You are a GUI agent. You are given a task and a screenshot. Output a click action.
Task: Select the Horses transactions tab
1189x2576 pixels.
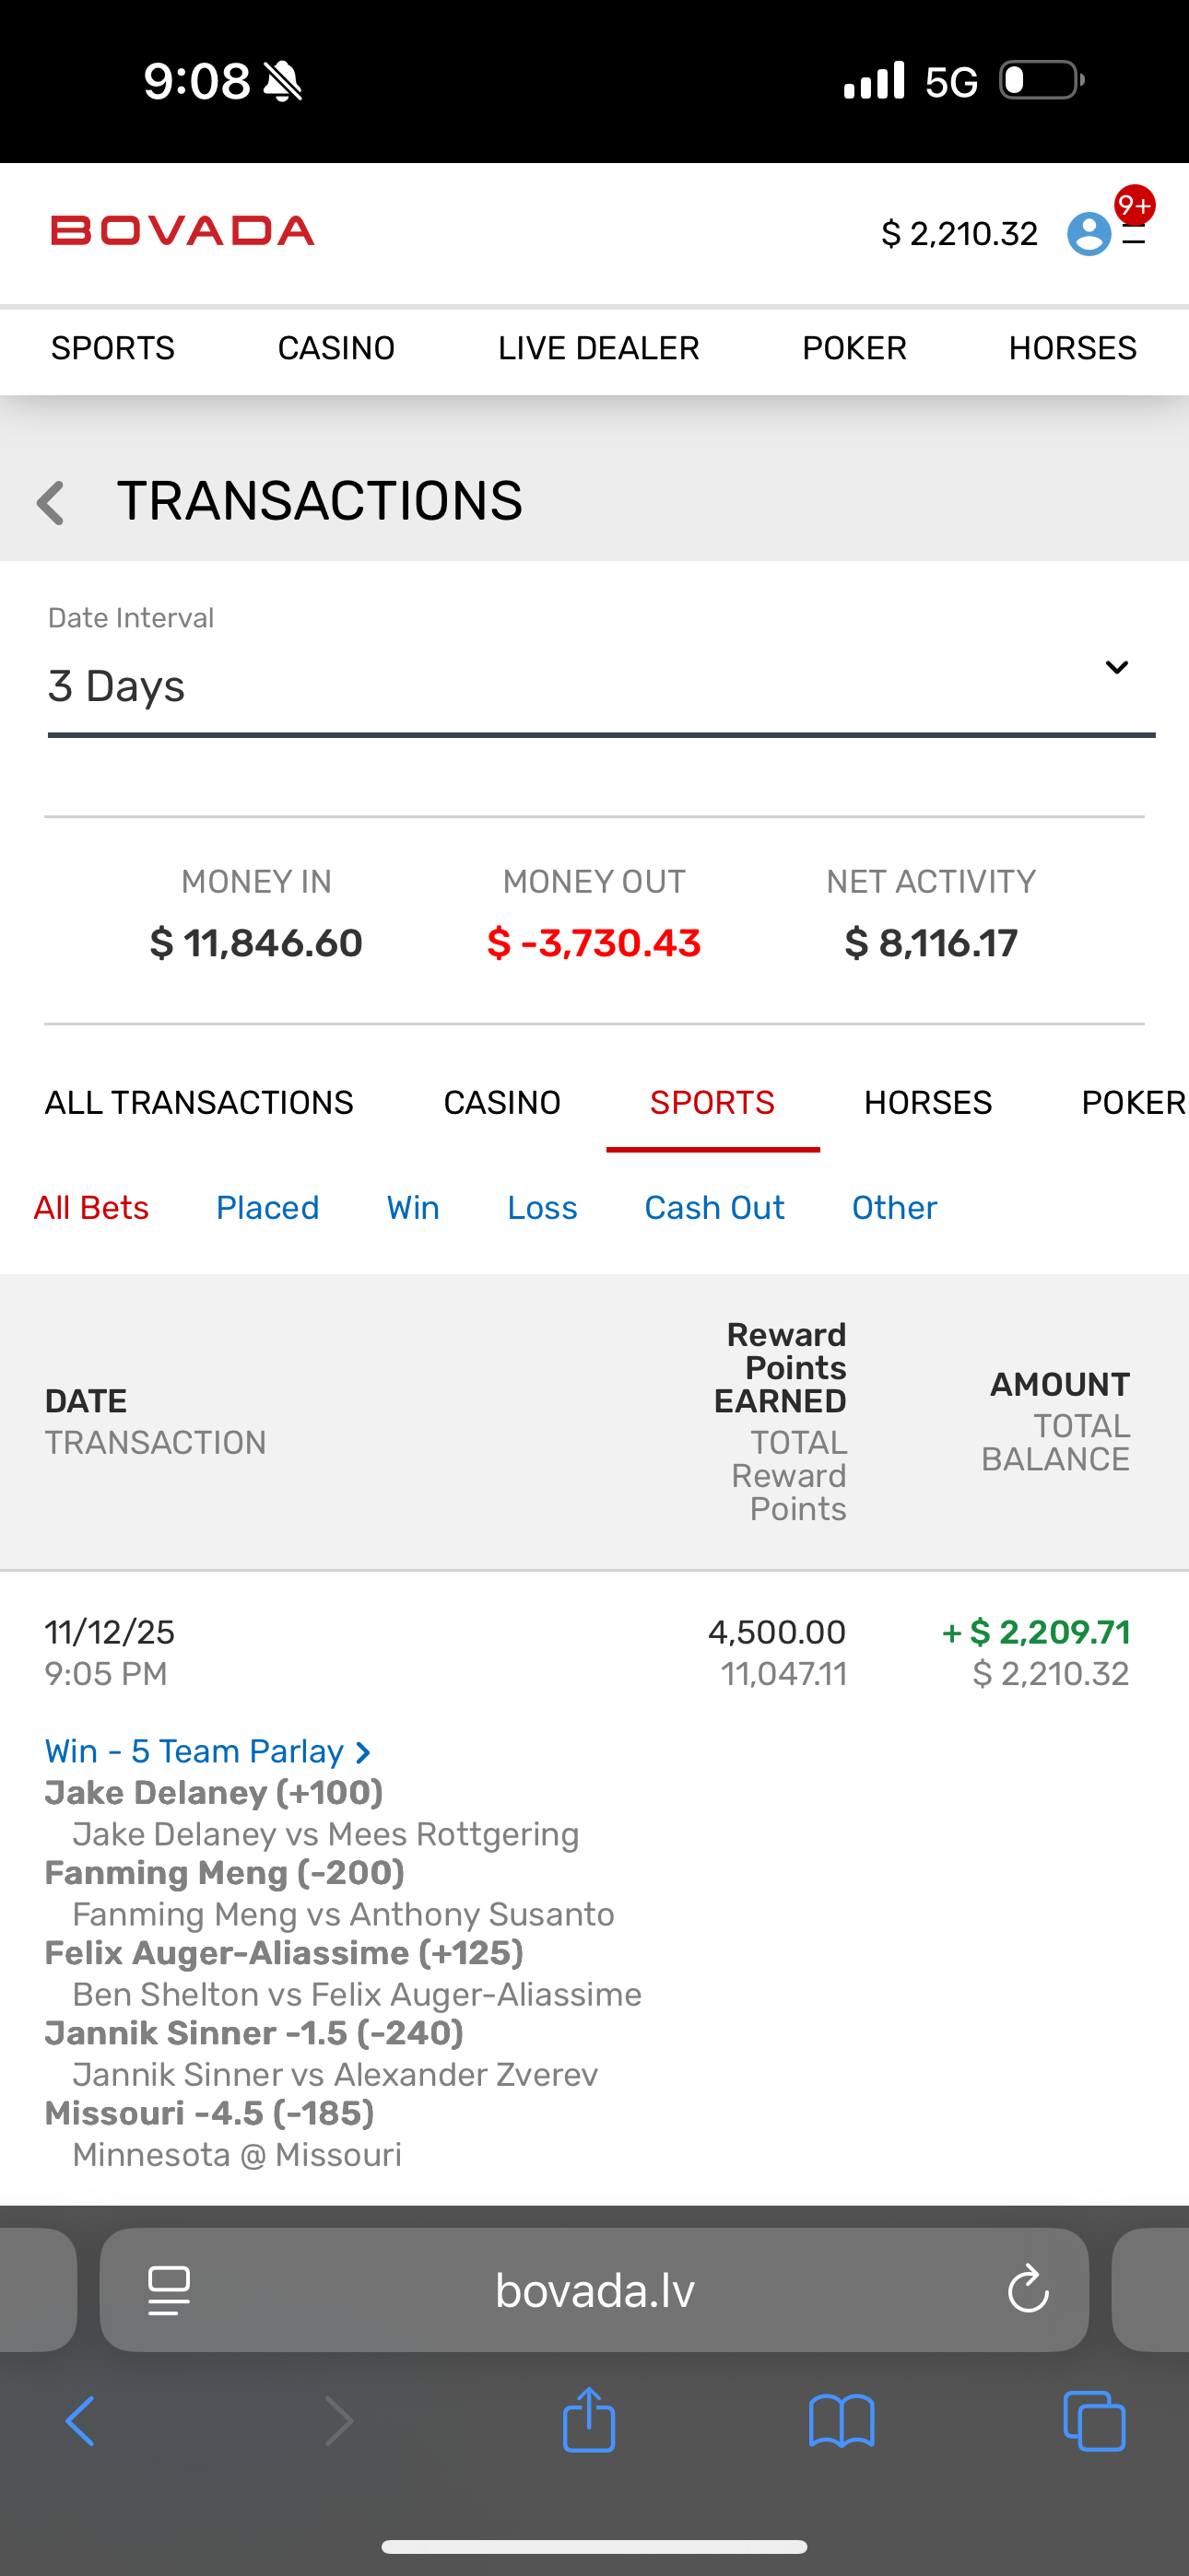928,1103
